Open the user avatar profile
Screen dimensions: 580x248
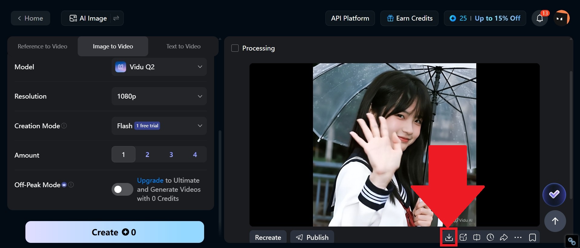click(562, 18)
